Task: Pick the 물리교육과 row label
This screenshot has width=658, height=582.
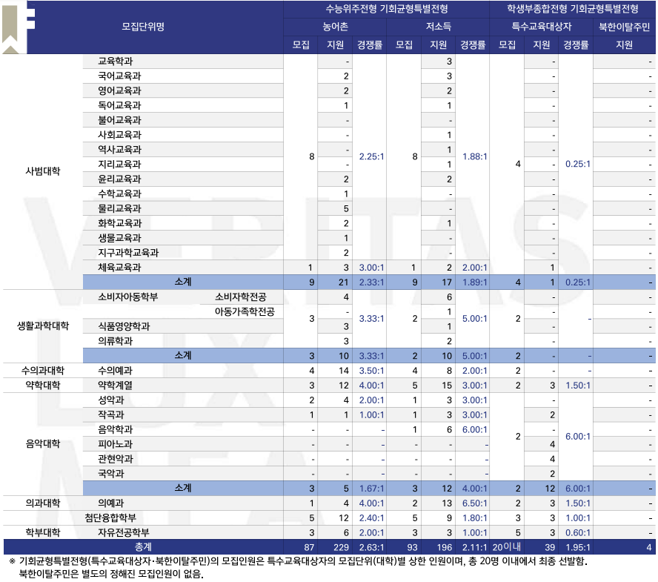Action: coord(119,208)
